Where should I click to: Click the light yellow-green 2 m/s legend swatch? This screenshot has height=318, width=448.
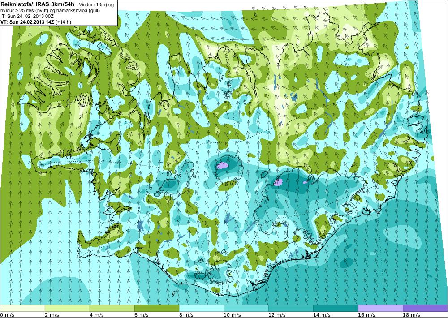tap(68, 308)
